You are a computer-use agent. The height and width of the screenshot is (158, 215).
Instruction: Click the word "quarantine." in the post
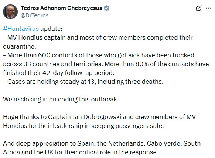coord(20,46)
